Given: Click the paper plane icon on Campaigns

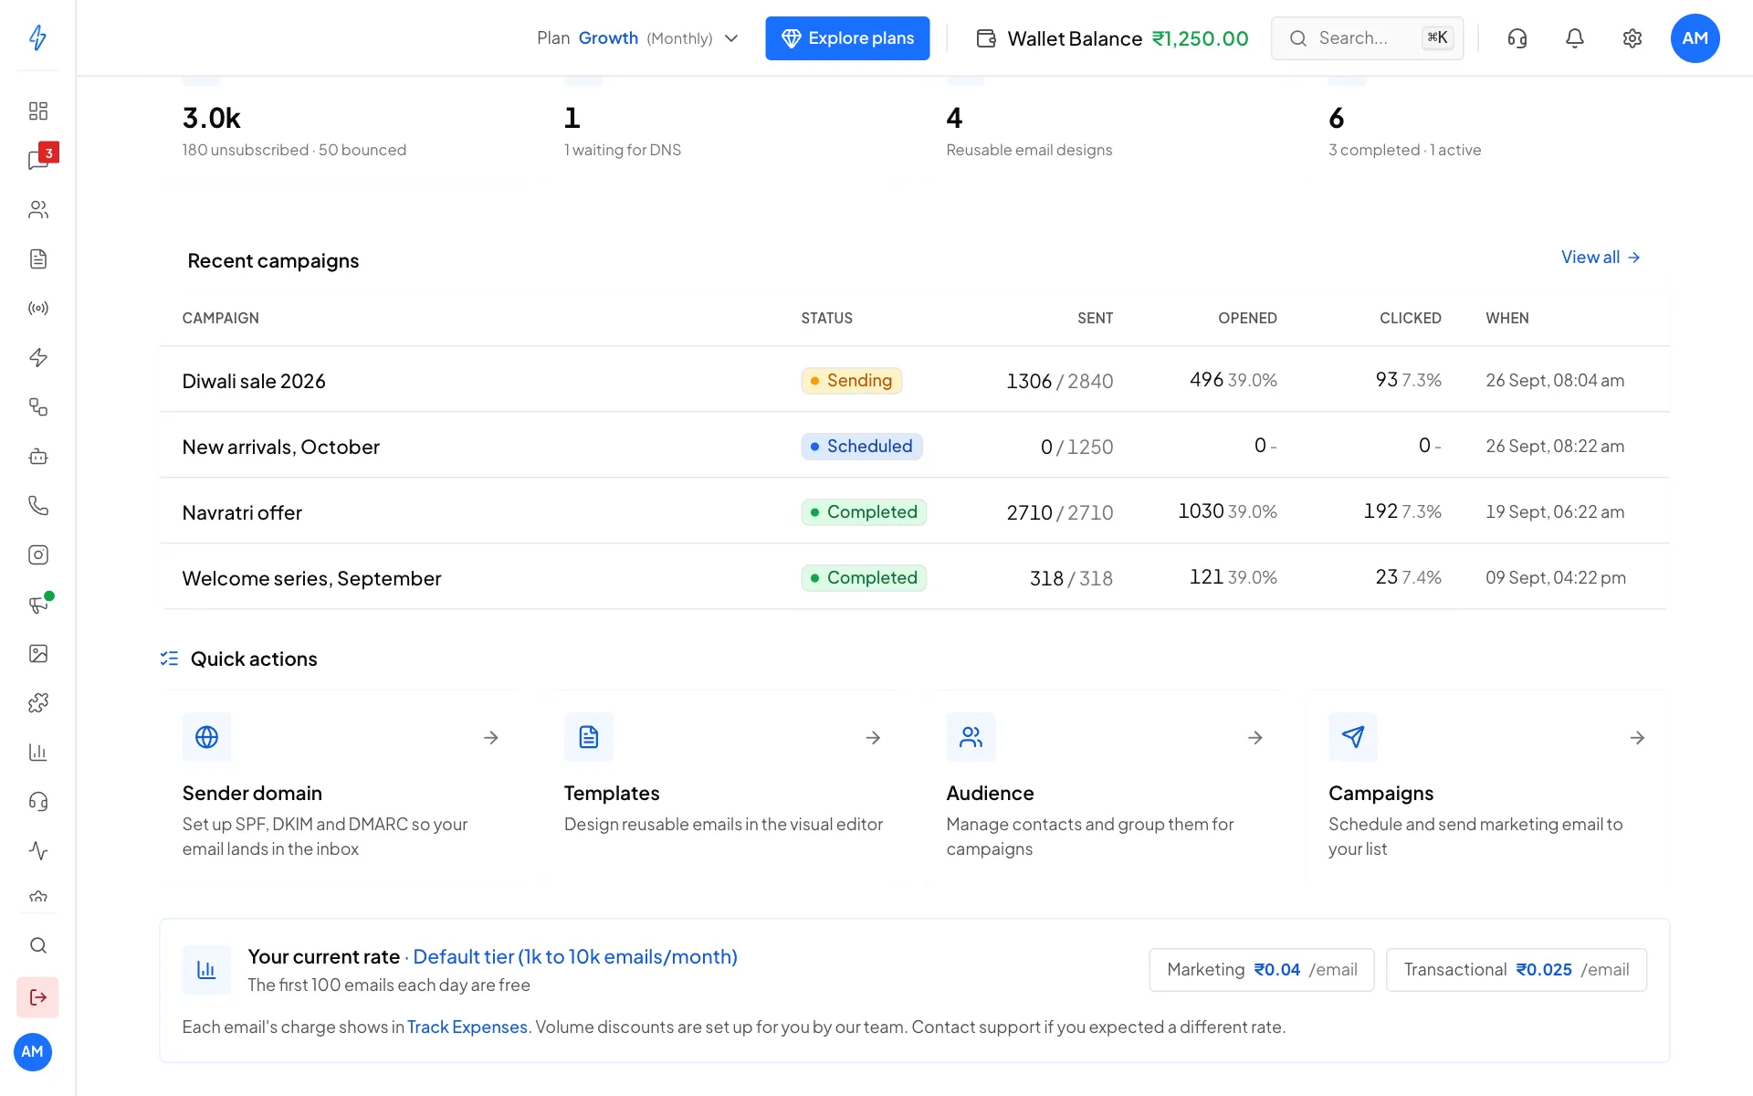Looking at the screenshot, I should tap(1353, 737).
